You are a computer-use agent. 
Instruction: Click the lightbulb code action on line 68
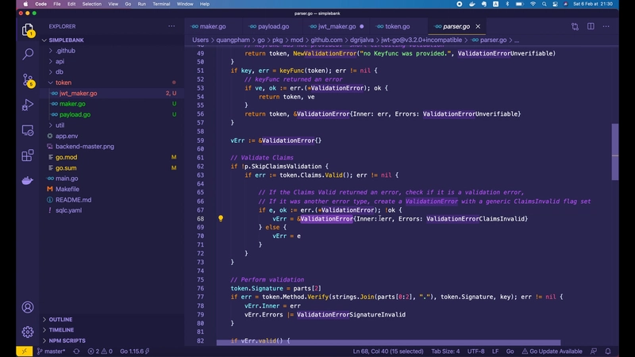click(x=221, y=218)
